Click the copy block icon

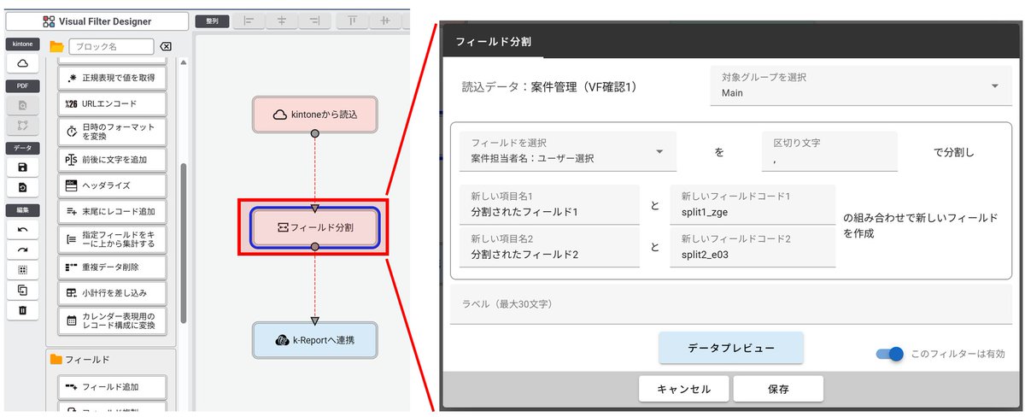(22, 290)
